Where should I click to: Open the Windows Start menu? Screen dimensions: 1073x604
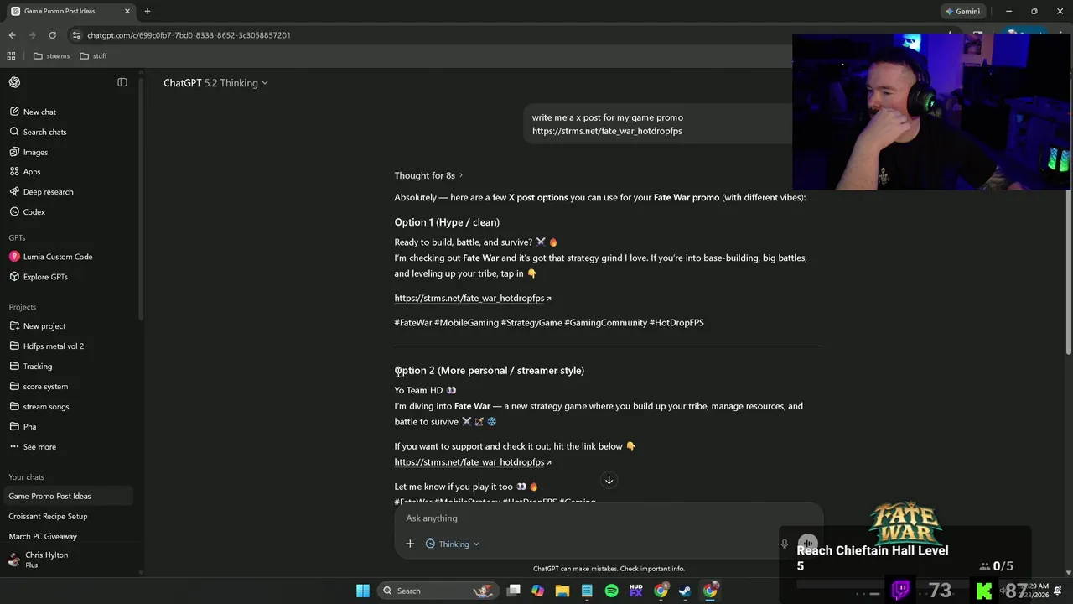(x=363, y=591)
